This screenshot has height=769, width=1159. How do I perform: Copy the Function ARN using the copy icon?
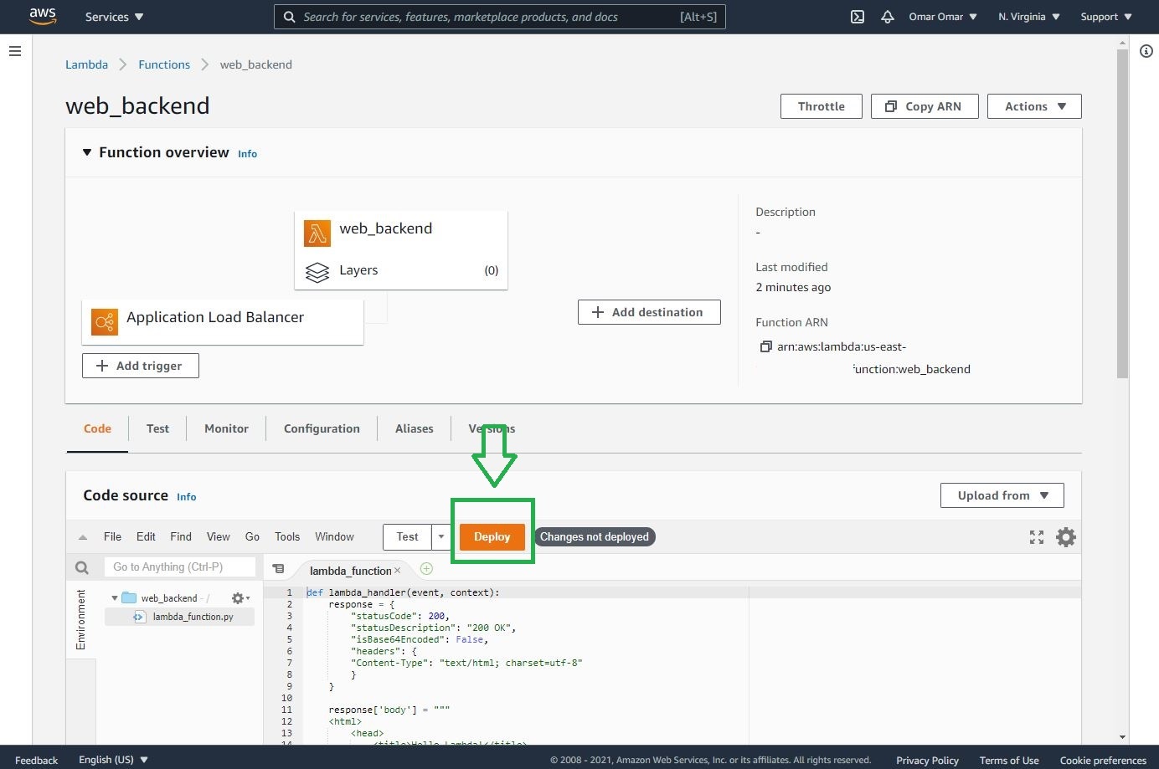765,346
